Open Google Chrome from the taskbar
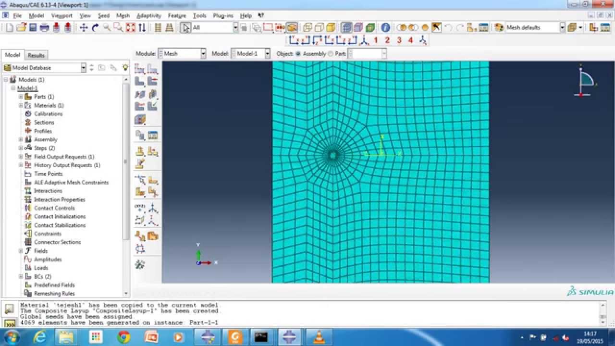This screenshot has width=615, height=346. click(x=123, y=337)
